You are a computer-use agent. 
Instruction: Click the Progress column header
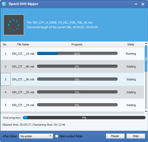77,45
